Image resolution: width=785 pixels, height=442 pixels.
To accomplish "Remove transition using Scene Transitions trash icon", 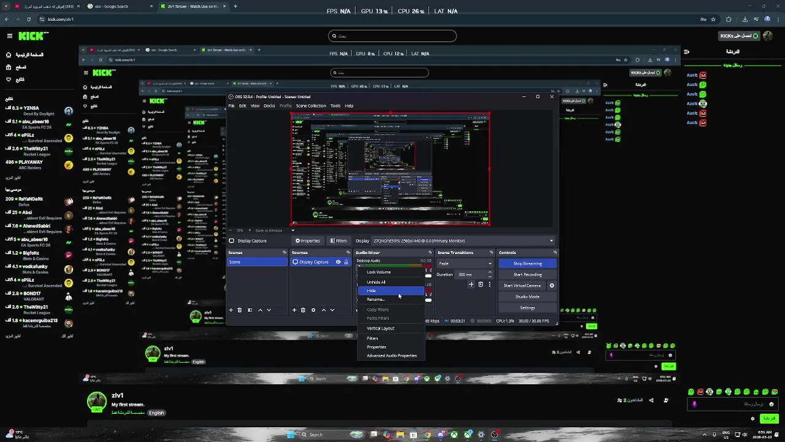I will click(x=480, y=284).
